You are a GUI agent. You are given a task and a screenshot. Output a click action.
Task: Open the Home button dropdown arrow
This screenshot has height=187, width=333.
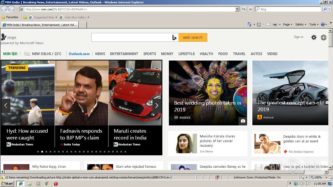click(254, 24)
